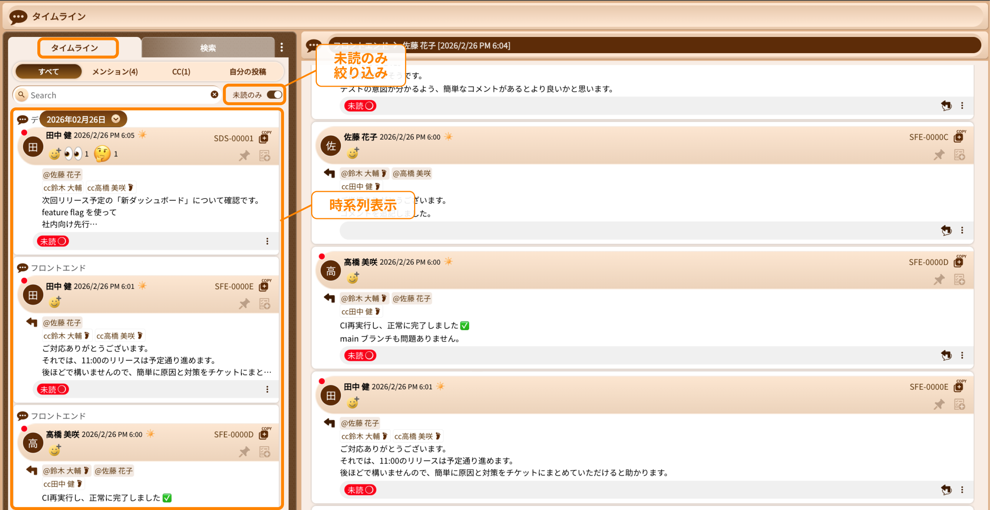990x510 pixels.
Task: Click into the Search input field
Action: coord(115,95)
